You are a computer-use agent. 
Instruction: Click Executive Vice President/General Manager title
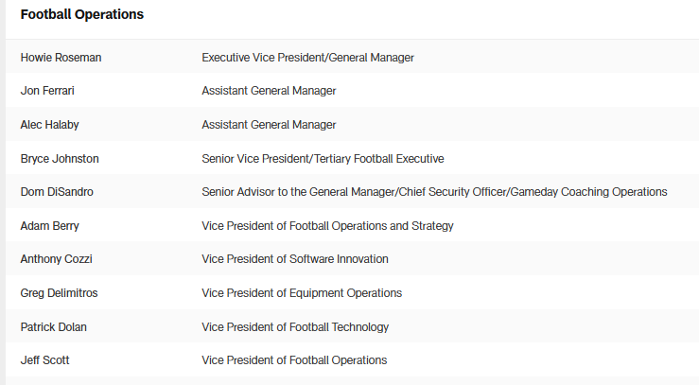click(x=307, y=58)
